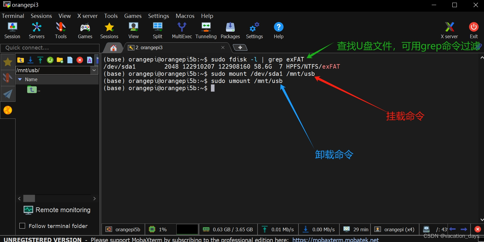The height and width of the screenshot is (242, 484).
Task: Refresh the SFTP folder listing
Action: 50,60
